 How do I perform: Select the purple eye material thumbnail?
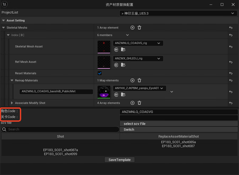click(x=104, y=92)
